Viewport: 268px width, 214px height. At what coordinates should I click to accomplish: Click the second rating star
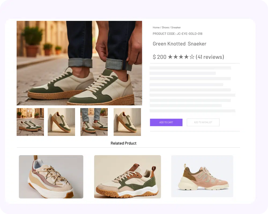(176, 57)
